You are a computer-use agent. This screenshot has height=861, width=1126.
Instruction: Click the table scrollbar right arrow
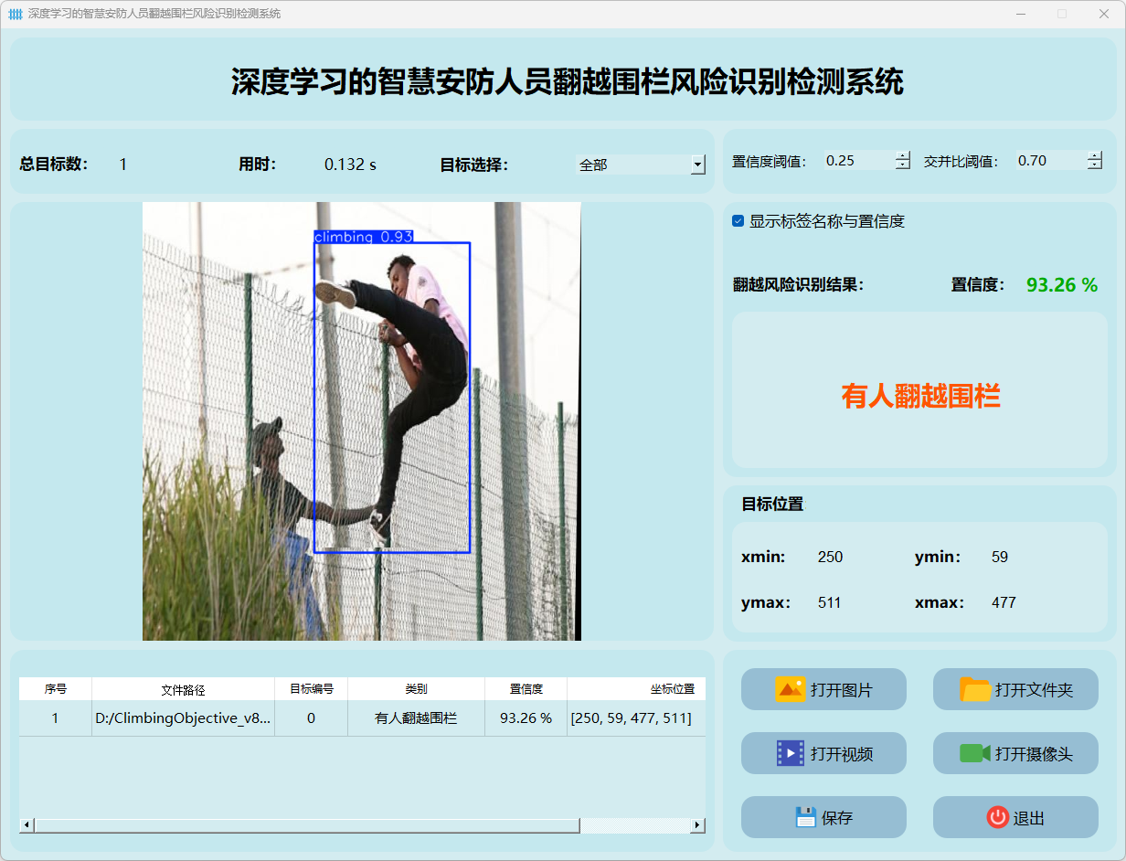(x=697, y=825)
